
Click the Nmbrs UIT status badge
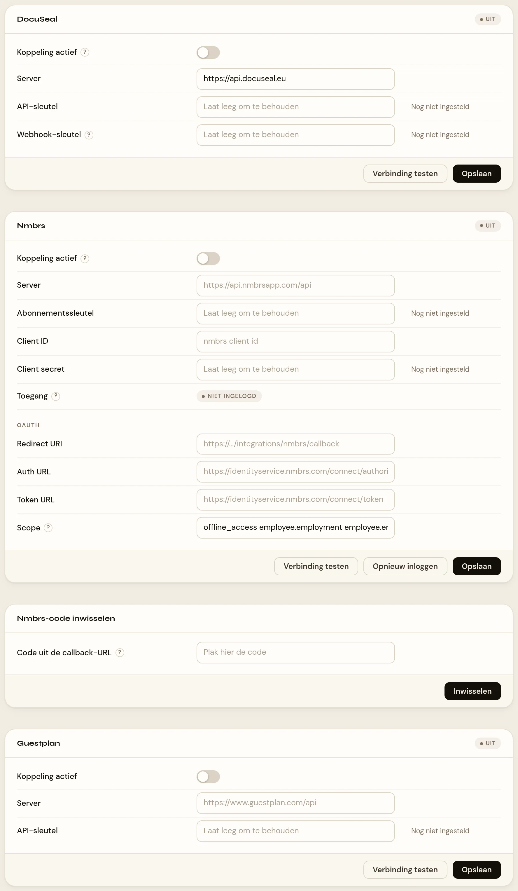[x=488, y=226]
